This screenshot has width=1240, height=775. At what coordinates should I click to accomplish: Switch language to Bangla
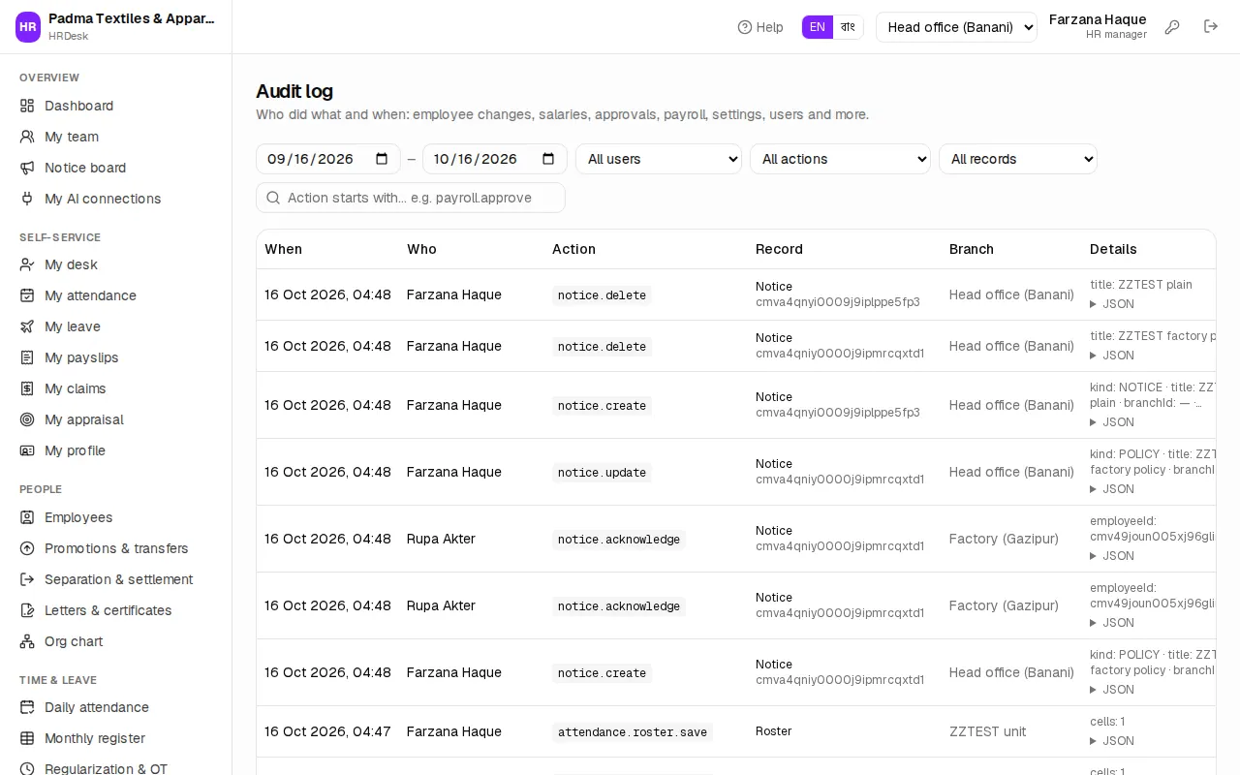tap(848, 27)
